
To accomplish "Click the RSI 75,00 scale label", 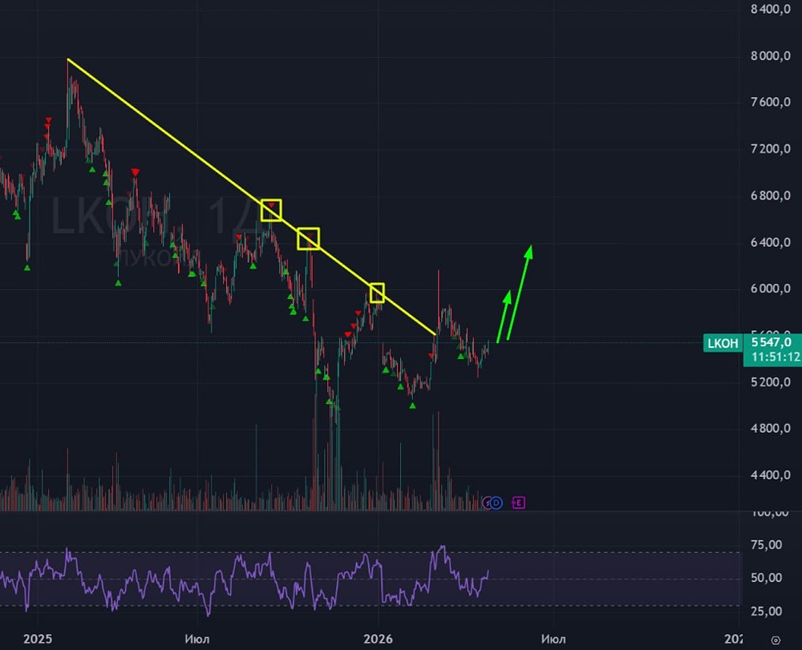I will (766, 545).
